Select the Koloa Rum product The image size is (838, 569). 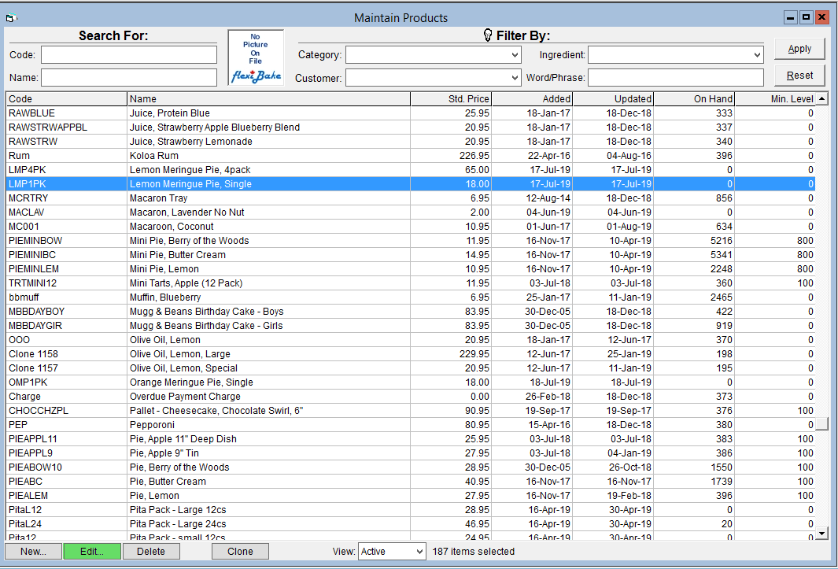[x=411, y=156]
